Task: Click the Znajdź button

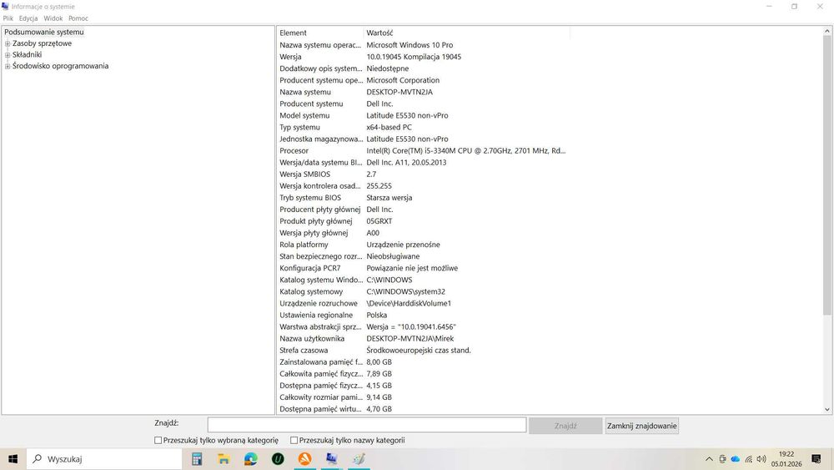Action: pyautogui.click(x=565, y=426)
